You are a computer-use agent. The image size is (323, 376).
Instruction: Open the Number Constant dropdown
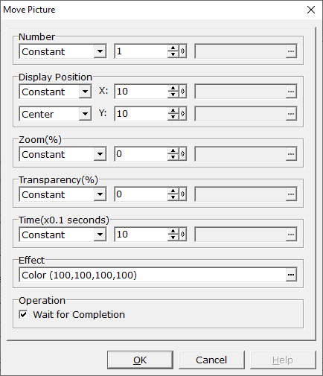pos(100,51)
